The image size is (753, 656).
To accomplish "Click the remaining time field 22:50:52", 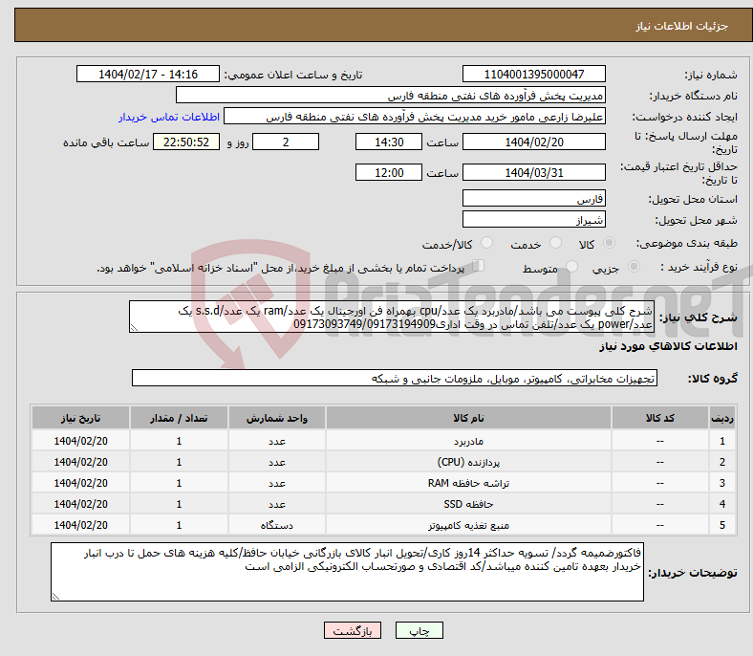I will click(x=186, y=142).
